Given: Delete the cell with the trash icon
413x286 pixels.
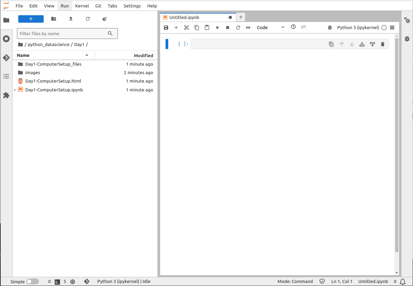Looking at the screenshot, I should pos(383,44).
